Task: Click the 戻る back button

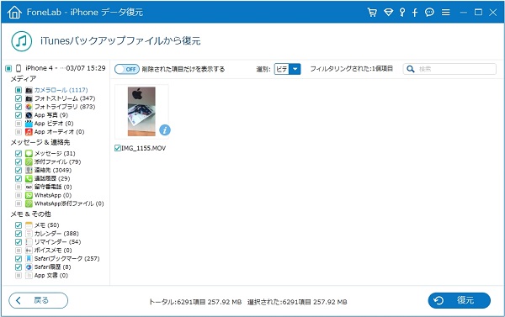Action: (39, 300)
